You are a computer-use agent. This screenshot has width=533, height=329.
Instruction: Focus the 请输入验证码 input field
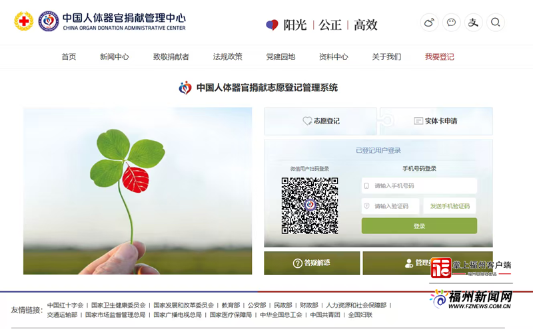391,206
